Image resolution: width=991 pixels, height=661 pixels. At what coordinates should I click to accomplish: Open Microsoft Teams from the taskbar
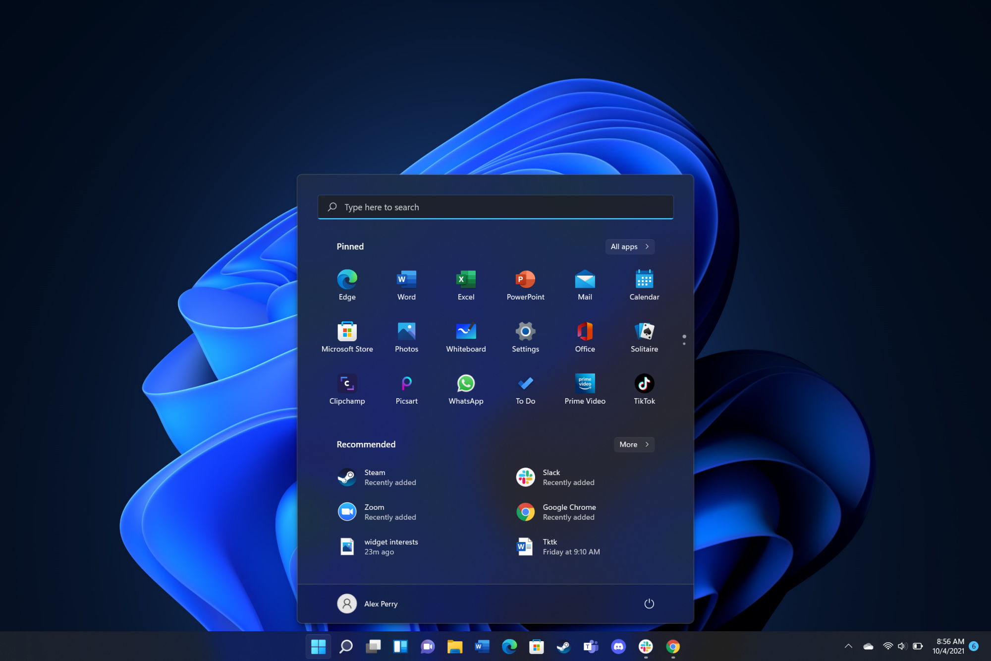pyautogui.click(x=591, y=647)
